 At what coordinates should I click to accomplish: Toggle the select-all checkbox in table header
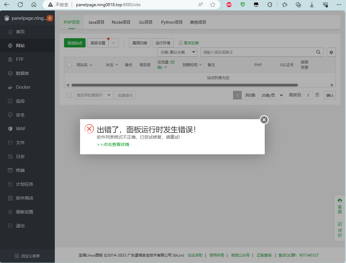pos(69,65)
